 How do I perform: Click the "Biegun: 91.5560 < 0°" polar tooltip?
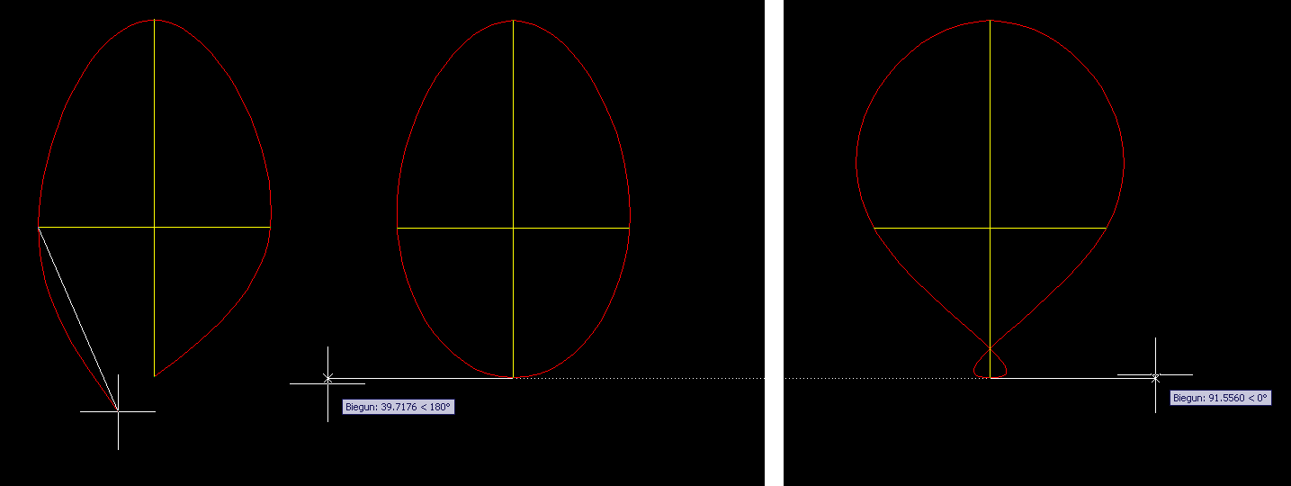tap(1220, 398)
